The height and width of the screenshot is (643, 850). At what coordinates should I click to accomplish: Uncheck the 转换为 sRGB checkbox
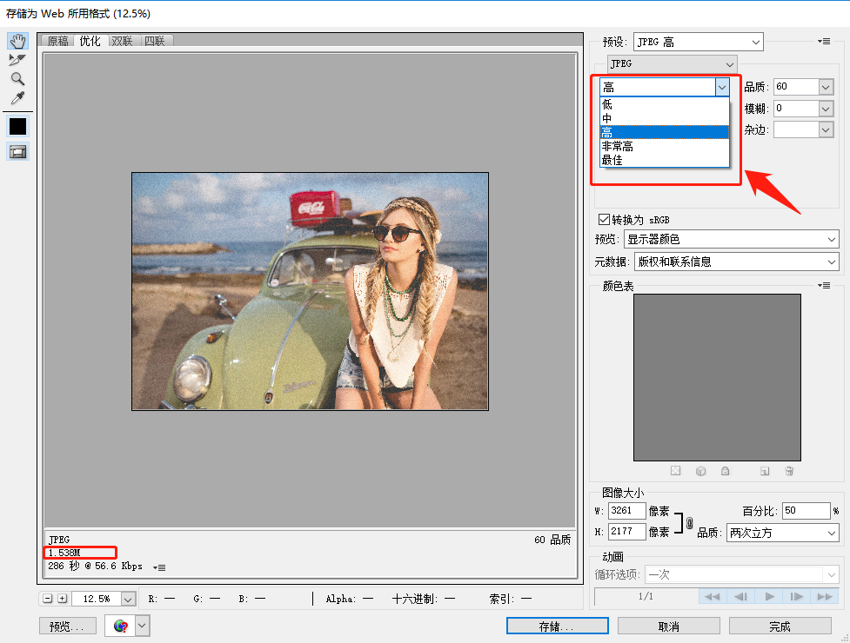pos(604,220)
